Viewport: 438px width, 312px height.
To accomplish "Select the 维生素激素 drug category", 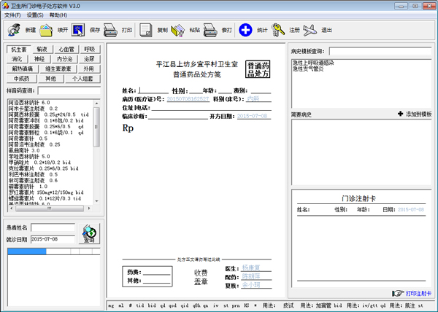I will tap(58, 69).
